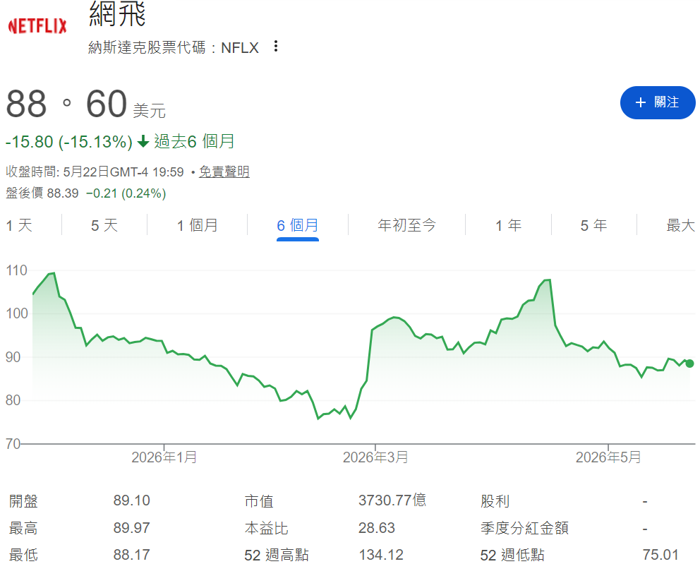Click the price change -15.80 (-15.13%)
Viewport: 700px width, 564px height.
68,142
